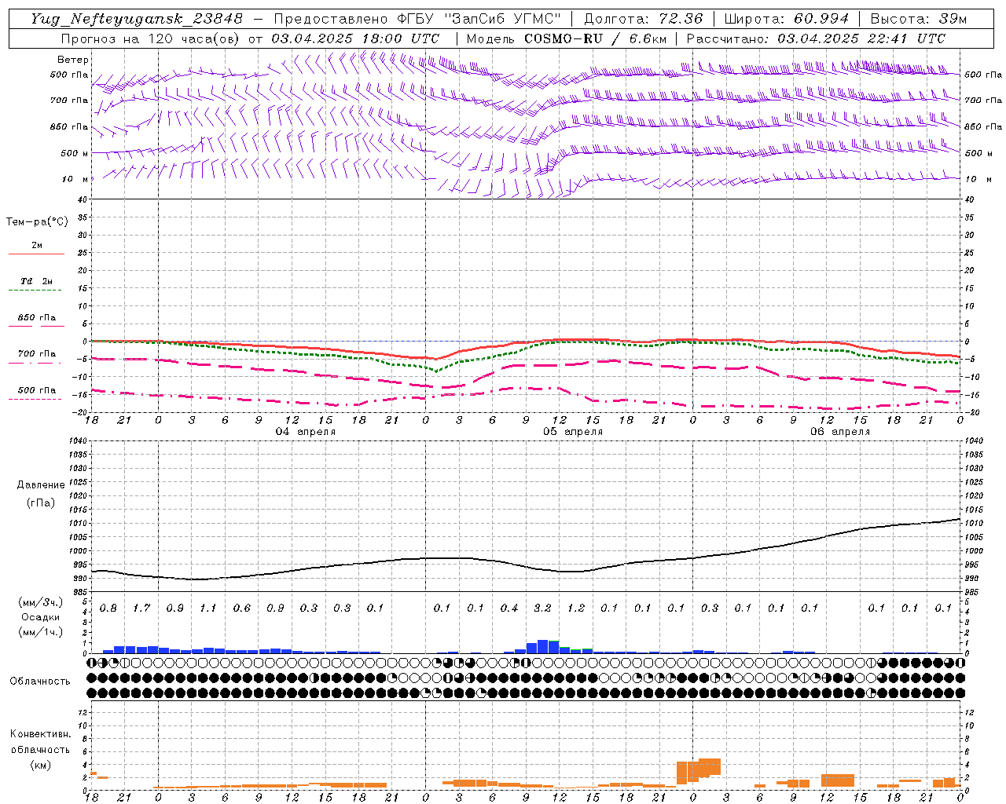The height and width of the screenshot is (804, 1006).
Task: Click the '0.8' precipitation value
Action: [x=108, y=608]
